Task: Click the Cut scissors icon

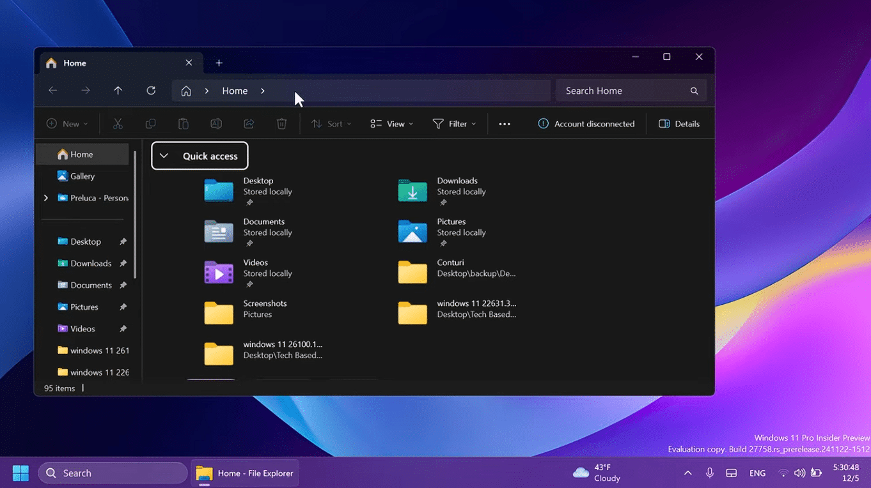Action: 118,124
